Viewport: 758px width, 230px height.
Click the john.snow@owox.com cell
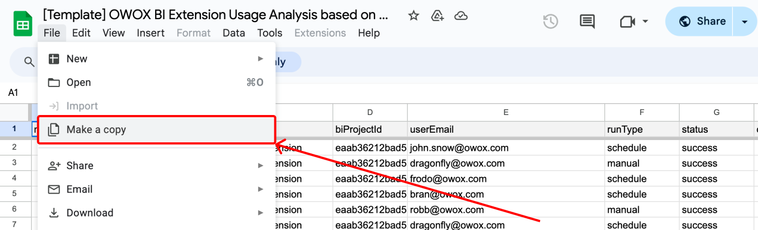(506, 148)
